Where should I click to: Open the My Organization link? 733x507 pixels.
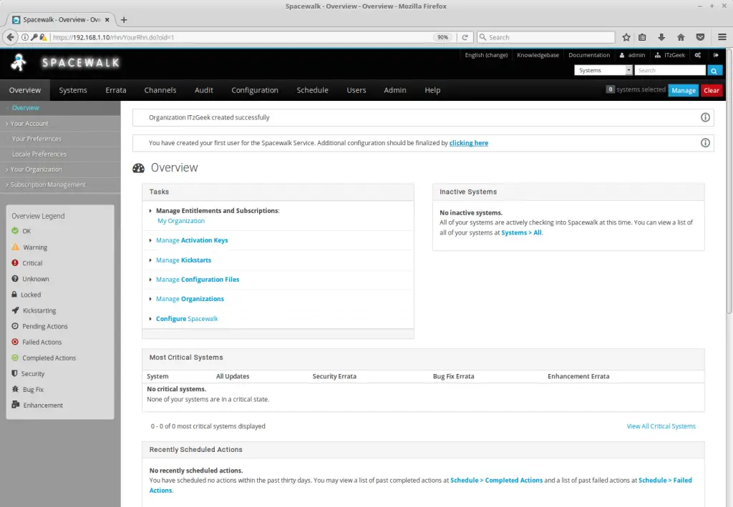181,221
